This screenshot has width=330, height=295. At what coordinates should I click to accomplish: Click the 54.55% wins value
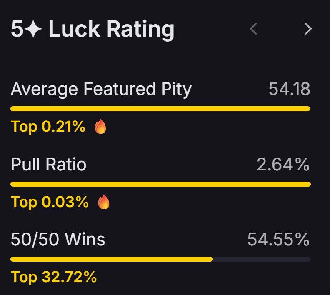coord(278,239)
